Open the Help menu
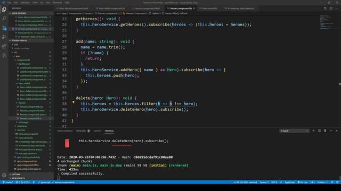The image size is (341, 191). coord(67,3)
